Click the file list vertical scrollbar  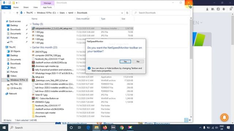pos(191,39)
